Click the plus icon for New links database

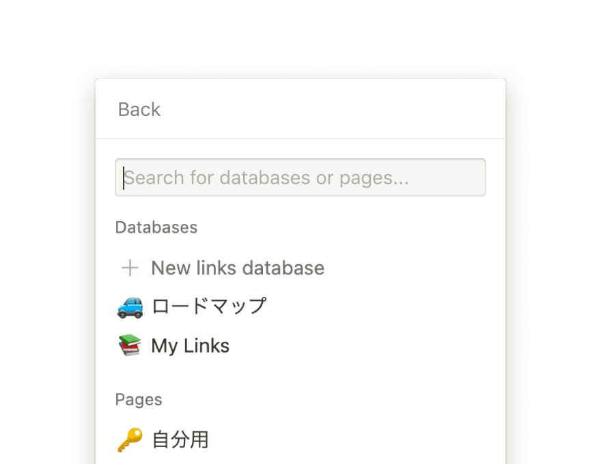129,267
